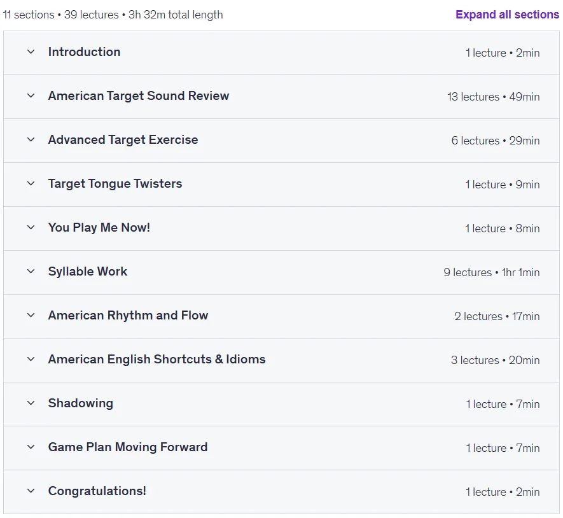
Task: Click Expand all sections link
Action: pos(508,15)
